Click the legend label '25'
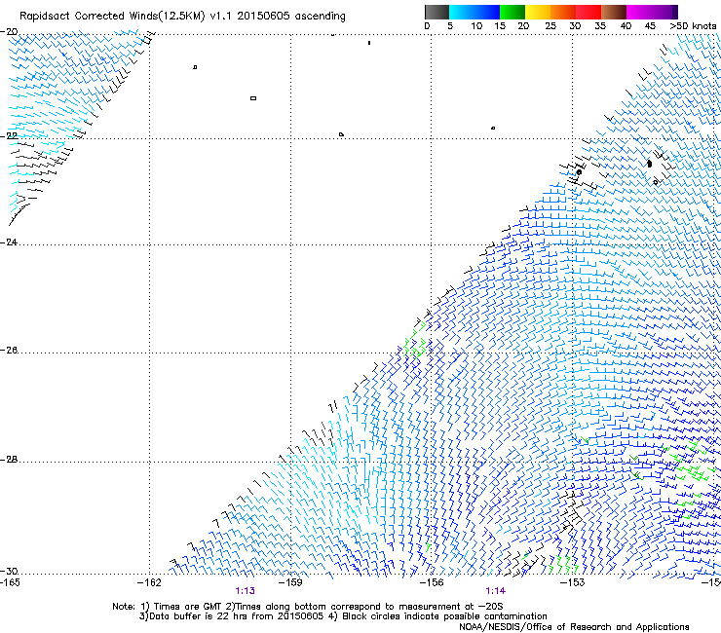The image size is (721, 633). point(550,26)
